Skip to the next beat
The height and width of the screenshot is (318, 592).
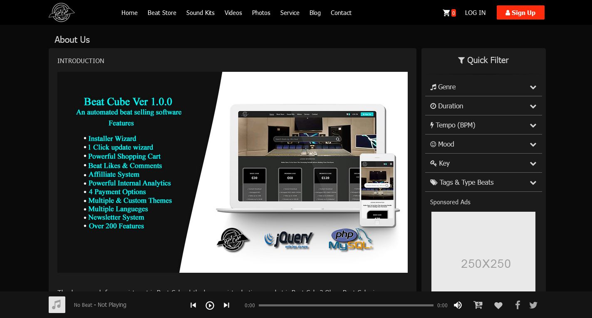(x=226, y=305)
